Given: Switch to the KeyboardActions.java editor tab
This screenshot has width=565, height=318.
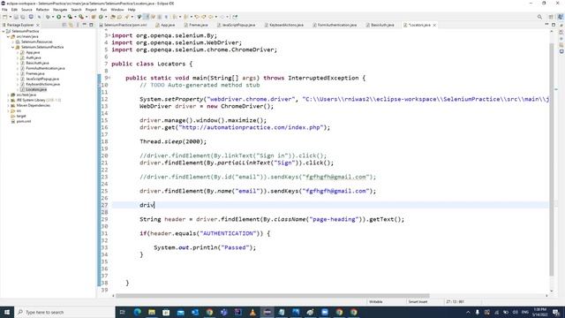Looking at the screenshot, I should [284, 26].
